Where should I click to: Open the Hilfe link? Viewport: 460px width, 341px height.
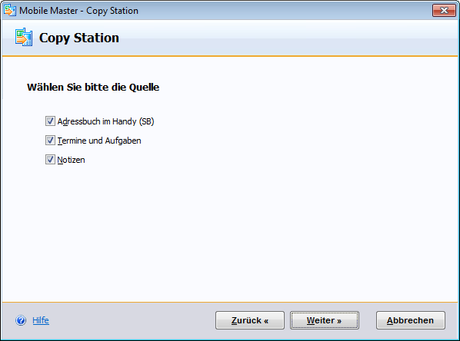click(41, 320)
